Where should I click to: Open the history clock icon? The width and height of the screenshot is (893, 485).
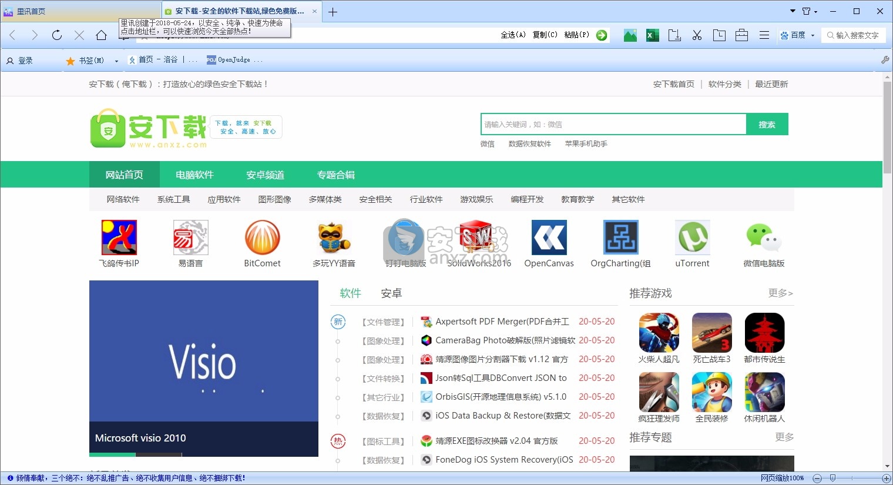click(719, 35)
